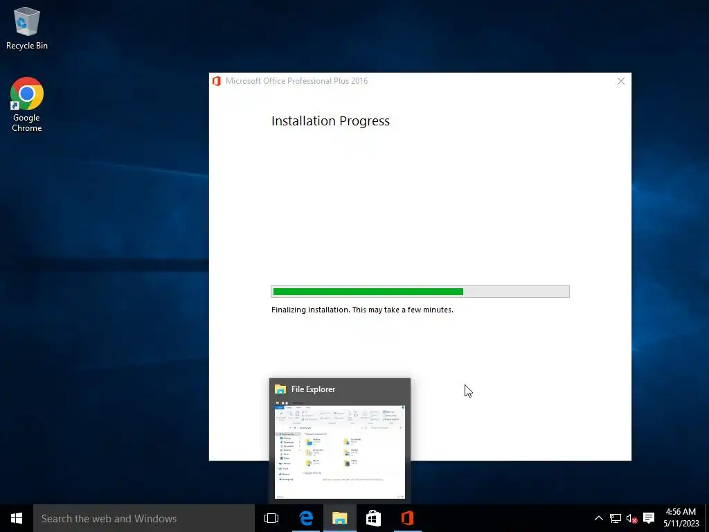Open the File Explorer preview thumbnail
The width and height of the screenshot is (709, 532).
[x=339, y=452]
